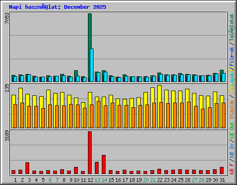Click the orange pages bar for day 28
The image size is (237, 185).
coord(203,118)
